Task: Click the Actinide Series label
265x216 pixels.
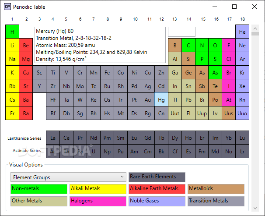Action: pos(27,150)
